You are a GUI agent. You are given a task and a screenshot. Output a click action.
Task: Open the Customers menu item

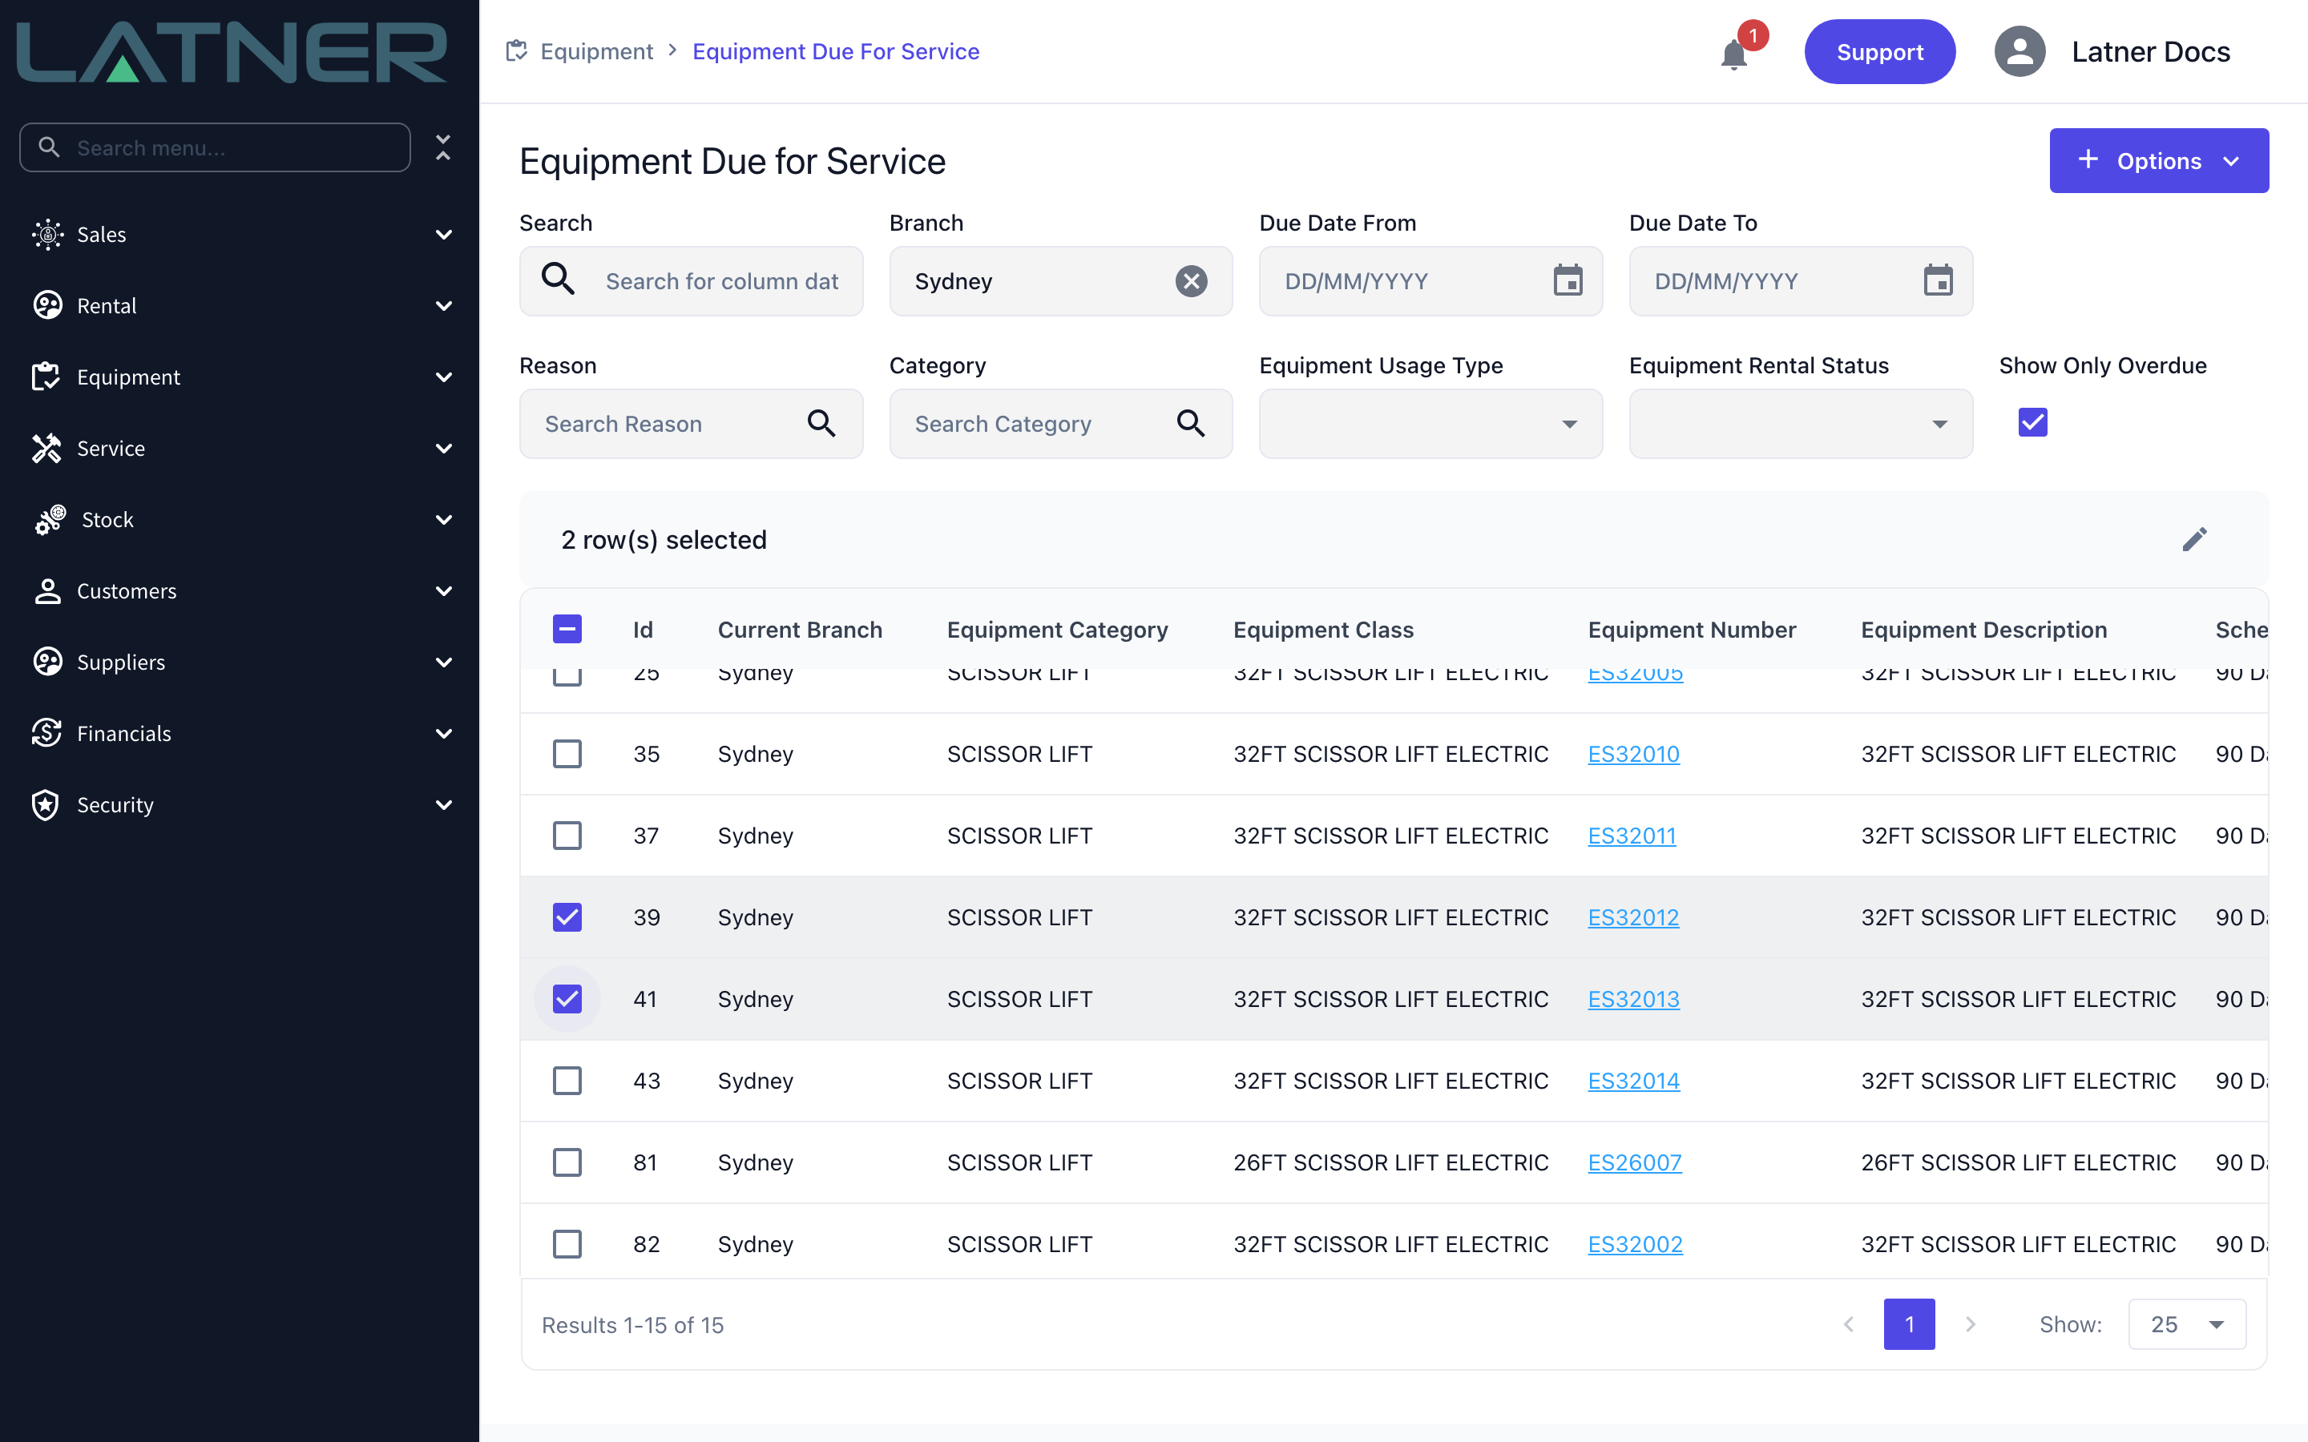[240, 590]
